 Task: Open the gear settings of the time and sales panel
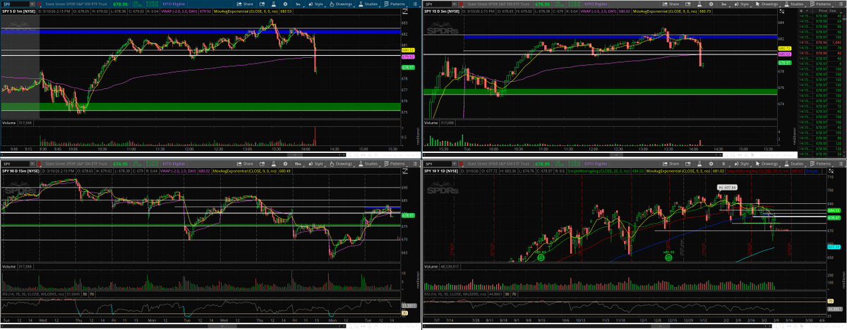802,11
